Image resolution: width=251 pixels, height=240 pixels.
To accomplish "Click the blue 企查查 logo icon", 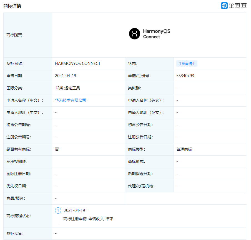I will 224,6.
